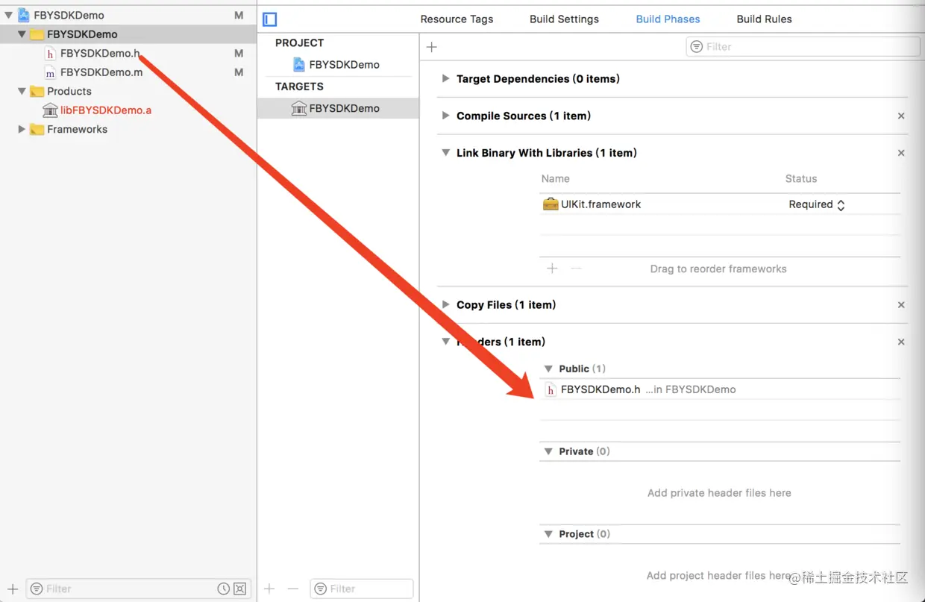Image resolution: width=925 pixels, height=602 pixels.
Task: Select FBYSDKDemo.m in project navigator
Action: coord(101,72)
